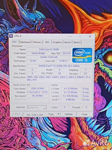Click the Close button at bottom

point(85,114)
